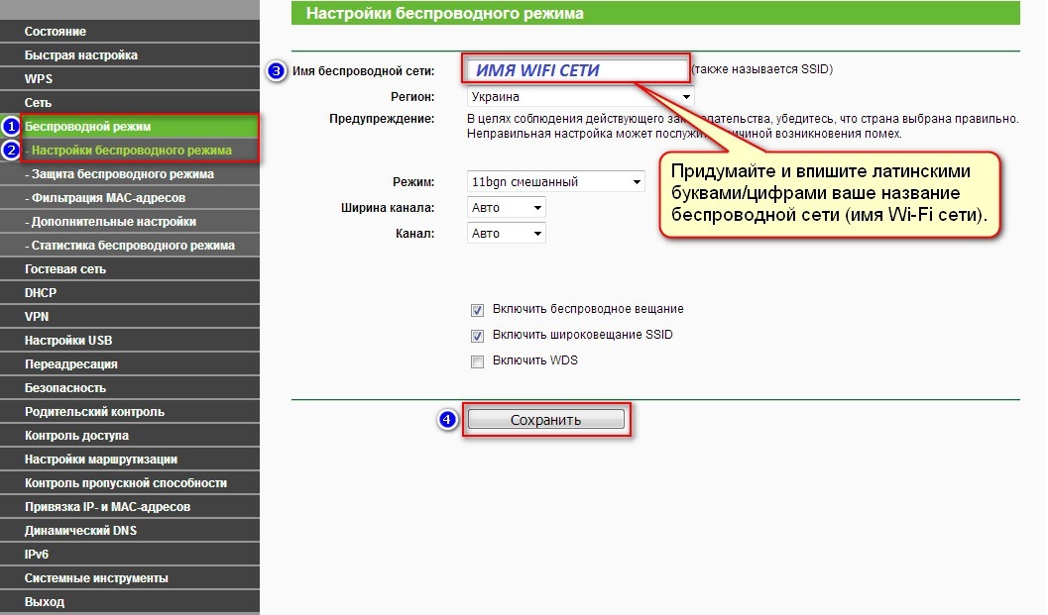The width and height of the screenshot is (1048, 615).
Task: Open Системные инструменты menu item
Action: click(x=130, y=578)
